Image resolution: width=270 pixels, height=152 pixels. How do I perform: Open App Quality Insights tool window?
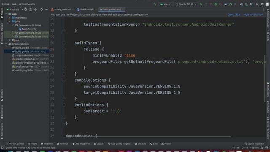click(119, 144)
